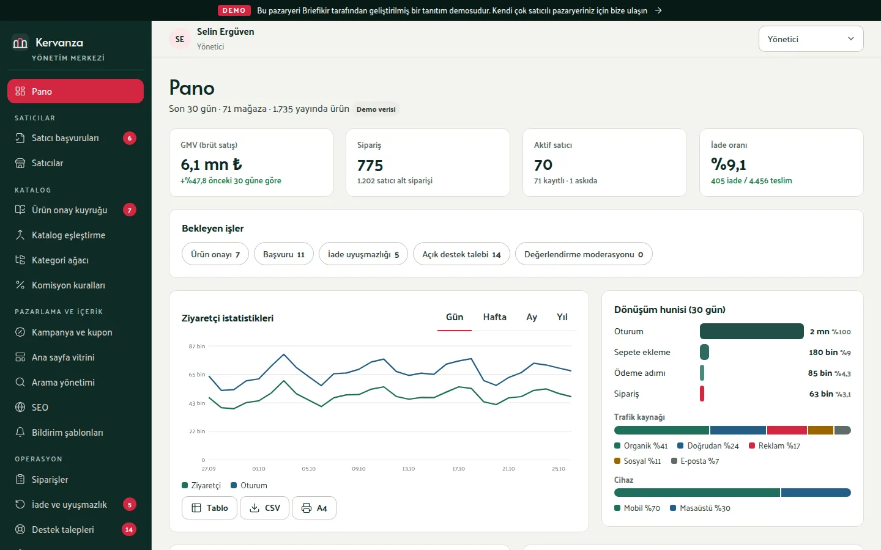Viewport: 881px width, 550px height.
Task: Click the blue Masaüstü device bar segment
Action: coord(816,493)
